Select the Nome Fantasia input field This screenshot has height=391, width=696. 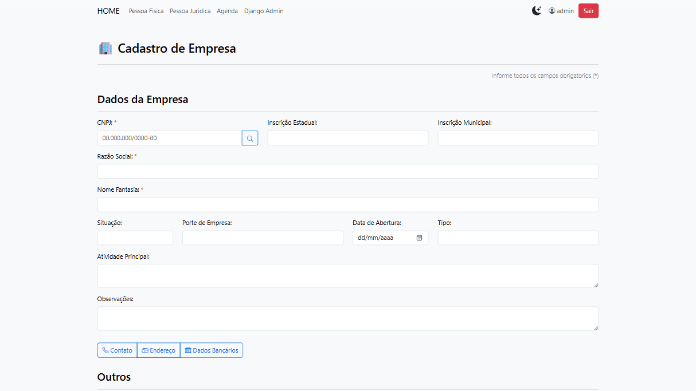[x=347, y=205]
